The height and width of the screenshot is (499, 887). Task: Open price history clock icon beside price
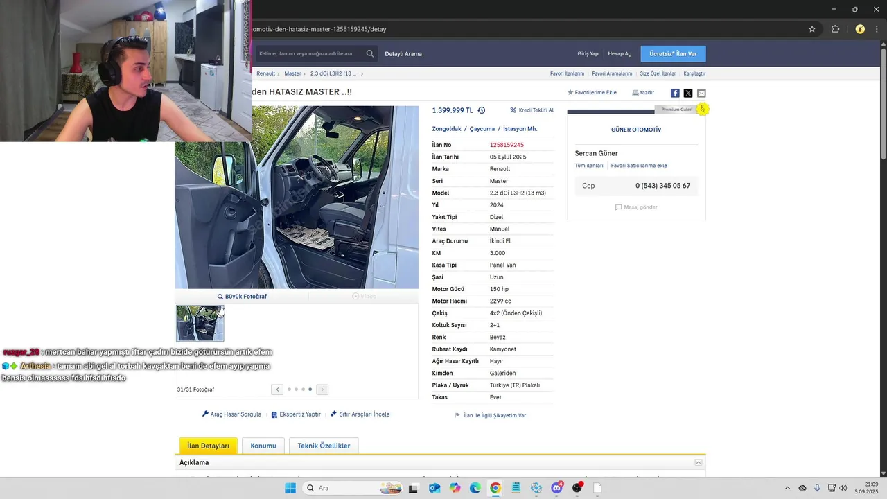[x=482, y=110]
